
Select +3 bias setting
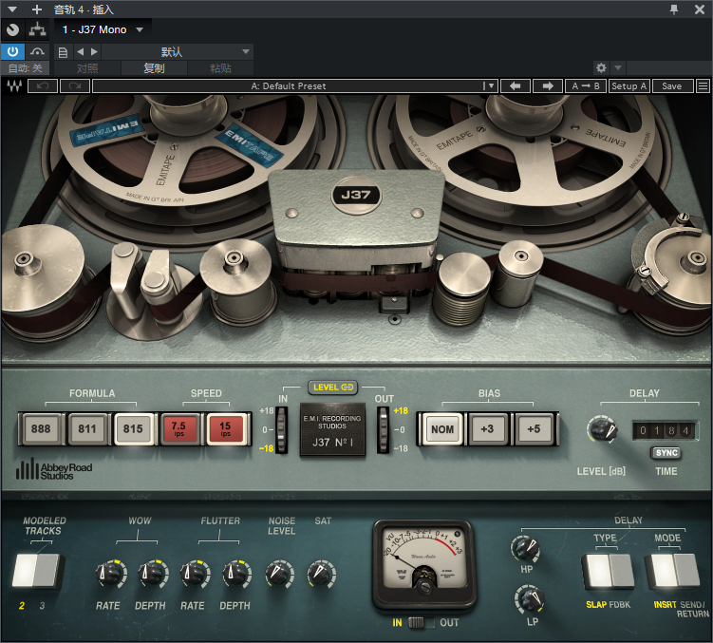coord(487,428)
